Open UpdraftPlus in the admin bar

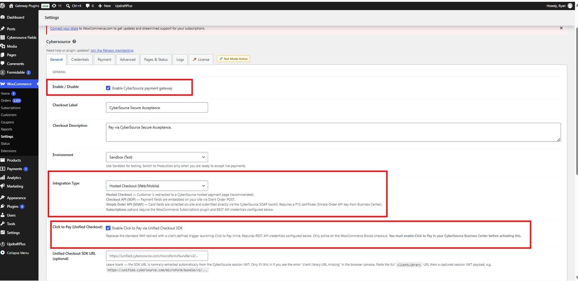pos(124,6)
